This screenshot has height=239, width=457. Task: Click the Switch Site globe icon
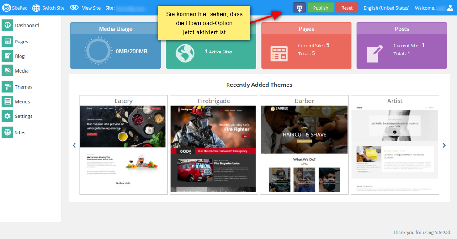pos(36,8)
